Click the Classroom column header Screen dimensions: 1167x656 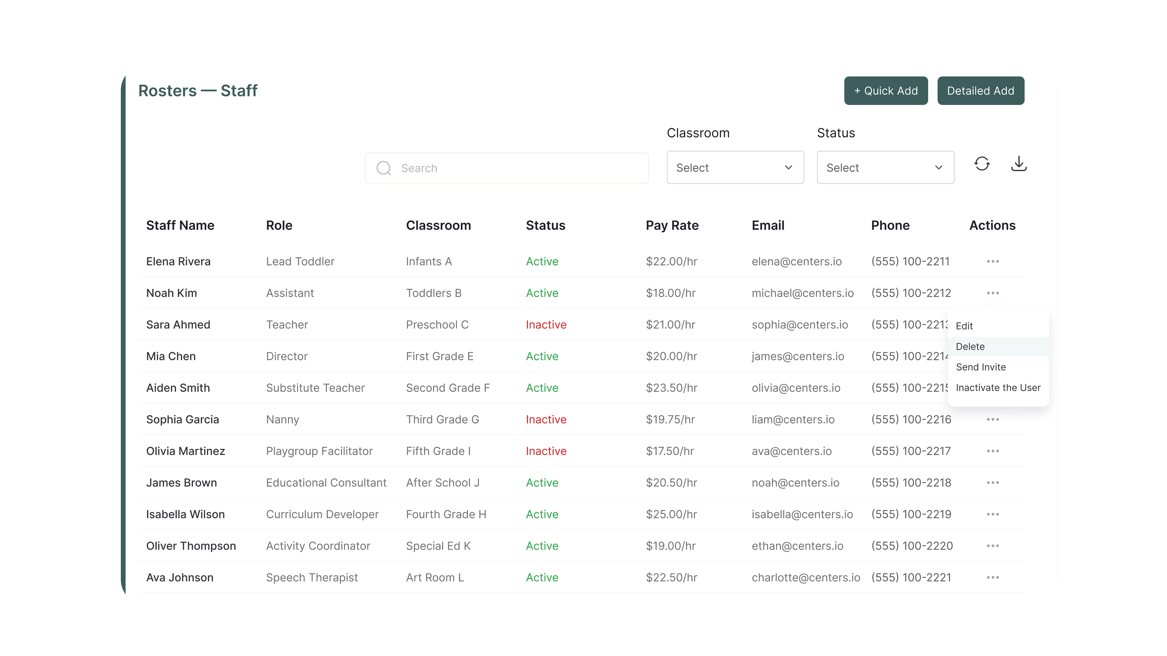[x=439, y=225]
